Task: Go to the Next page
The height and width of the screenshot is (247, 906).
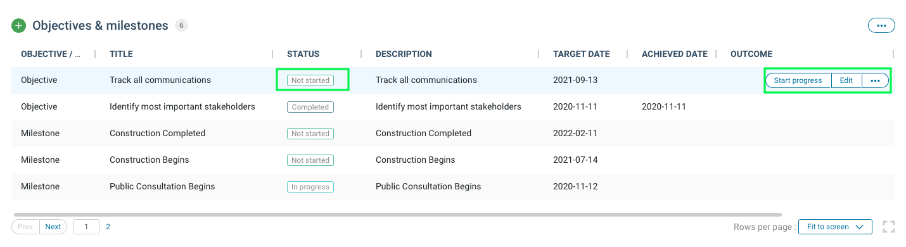Action: (x=53, y=227)
